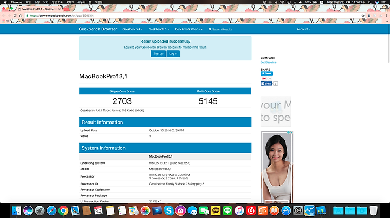390x218 pixels.
Task: Launch Siri from the dock
Action: [x=28, y=210]
